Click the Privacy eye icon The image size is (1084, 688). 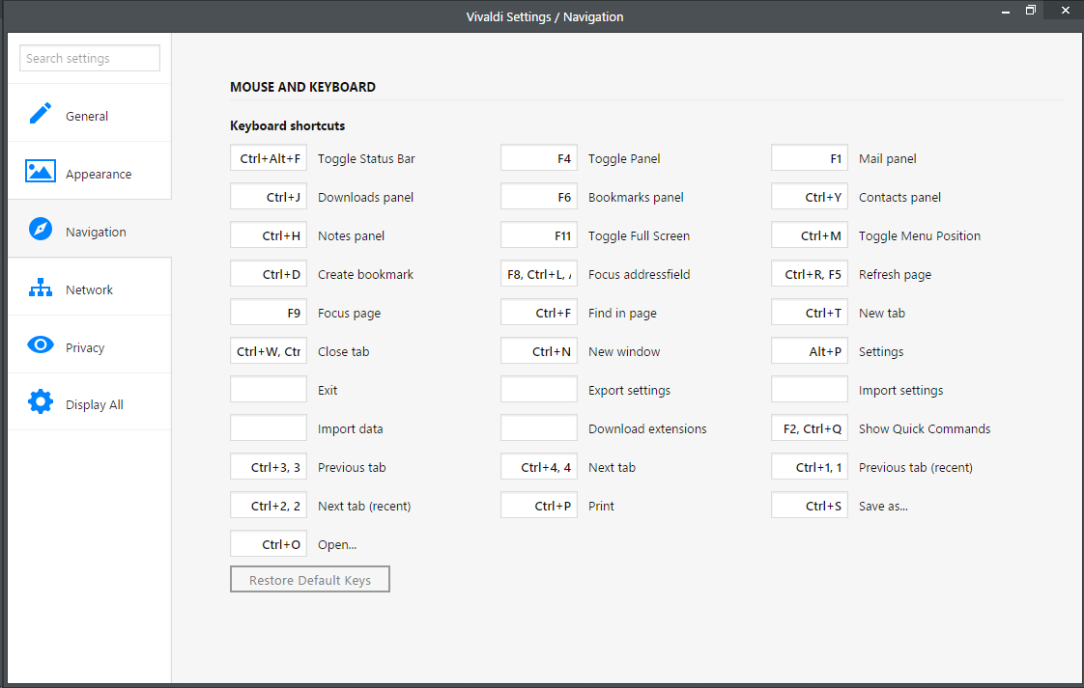(41, 344)
